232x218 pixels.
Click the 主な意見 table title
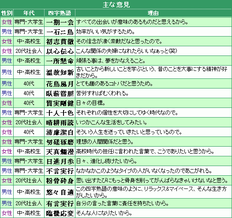116,4
